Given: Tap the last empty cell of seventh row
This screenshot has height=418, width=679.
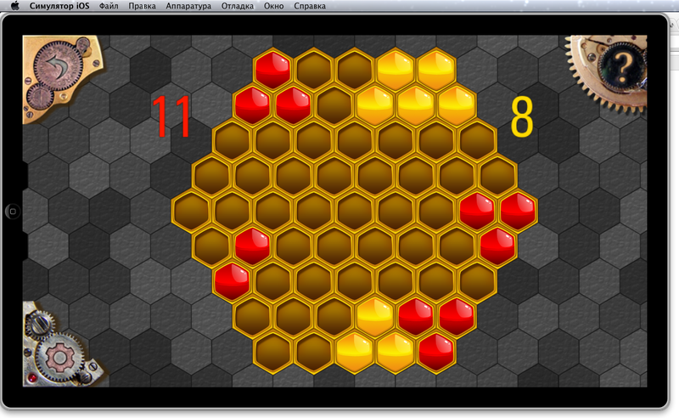Looking at the screenshot, I should tap(477, 281).
